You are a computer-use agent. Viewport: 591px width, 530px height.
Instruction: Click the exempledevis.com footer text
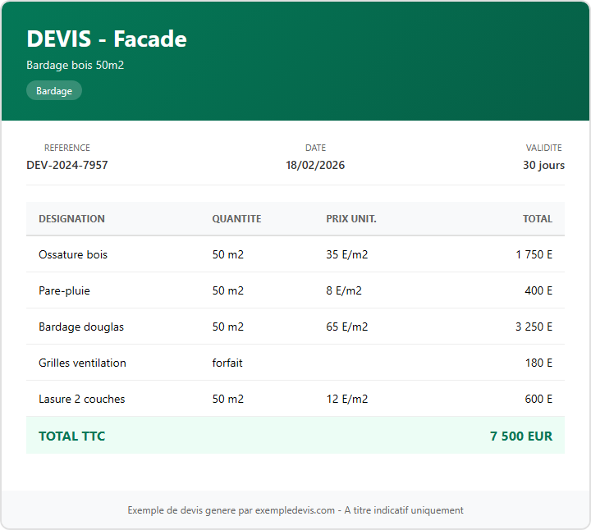295,510
